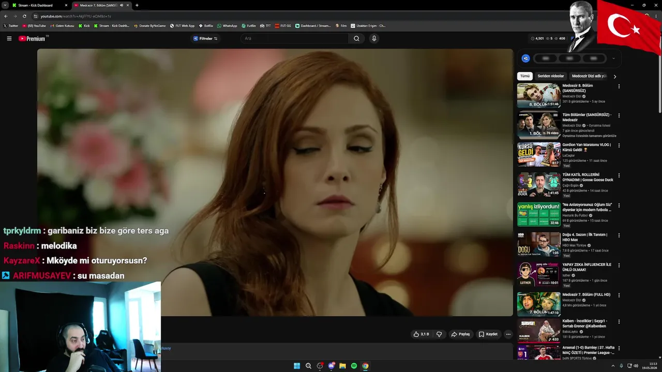662x372 pixels.
Task: Select the Seriden videolar chip
Action: point(551,76)
